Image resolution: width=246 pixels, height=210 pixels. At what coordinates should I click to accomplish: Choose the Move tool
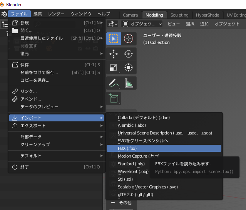[114, 54]
